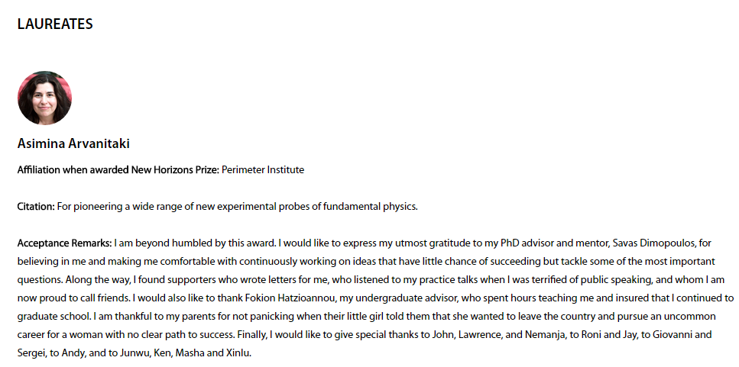Click the 'Affiliation when awarded New Horizons Prize' label

point(118,169)
